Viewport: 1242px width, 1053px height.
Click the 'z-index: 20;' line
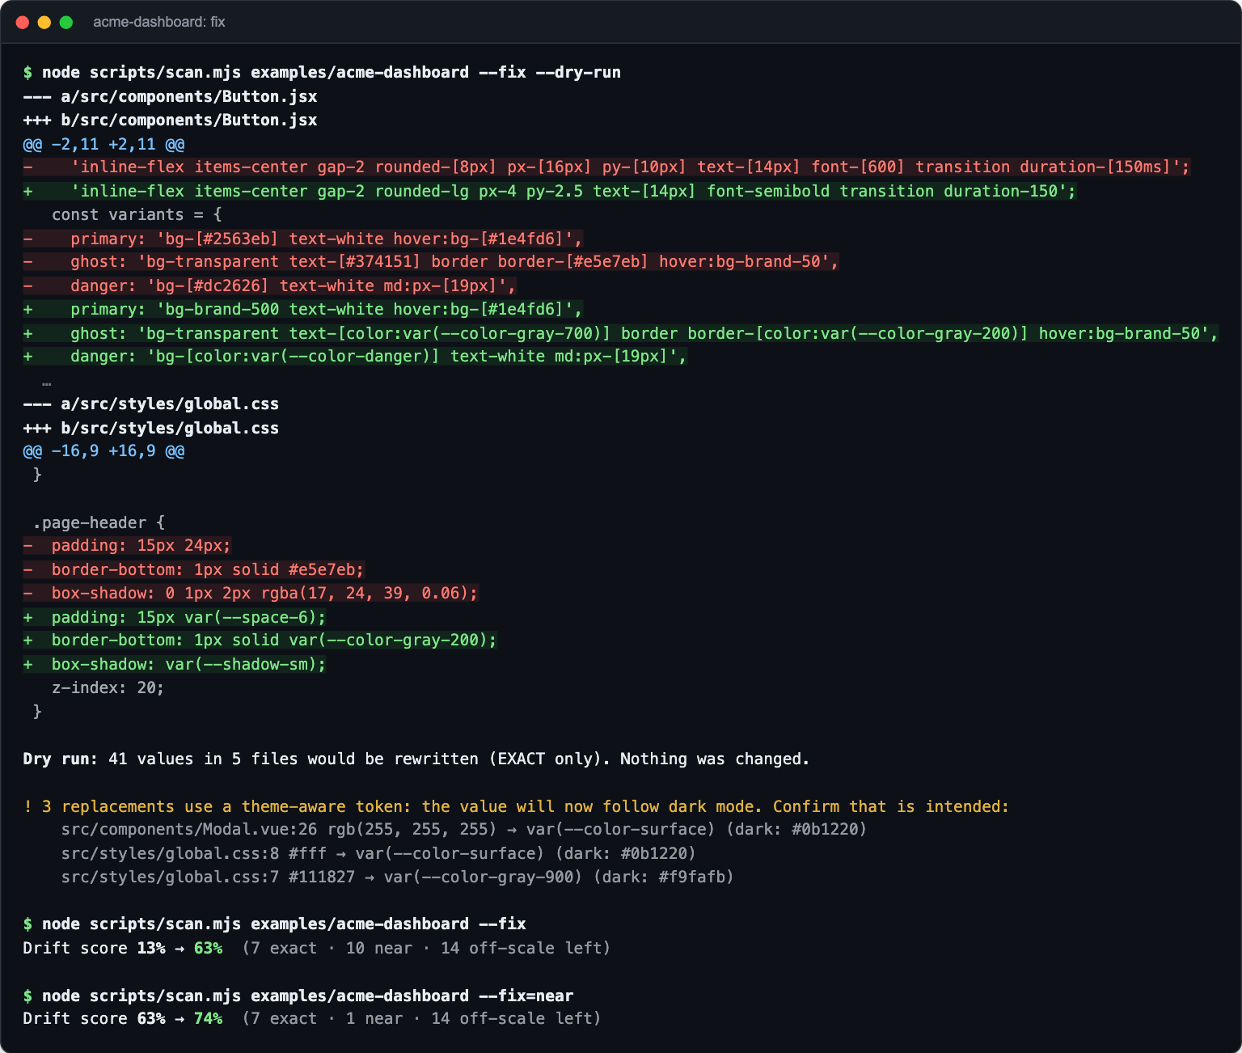108,688
